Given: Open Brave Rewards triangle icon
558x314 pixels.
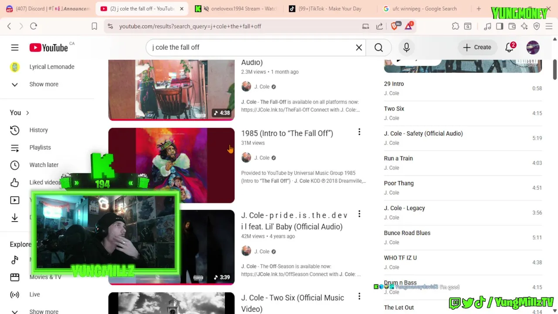Looking at the screenshot, I should point(408,26).
